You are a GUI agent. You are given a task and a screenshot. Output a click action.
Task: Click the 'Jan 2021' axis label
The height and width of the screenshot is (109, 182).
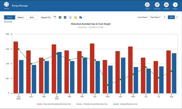coord(57,98)
